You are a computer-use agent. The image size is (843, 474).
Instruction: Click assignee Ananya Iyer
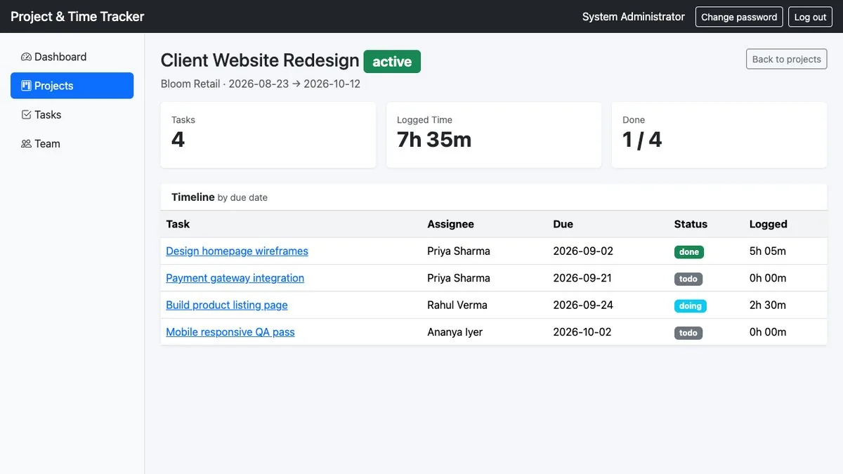tap(455, 332)
